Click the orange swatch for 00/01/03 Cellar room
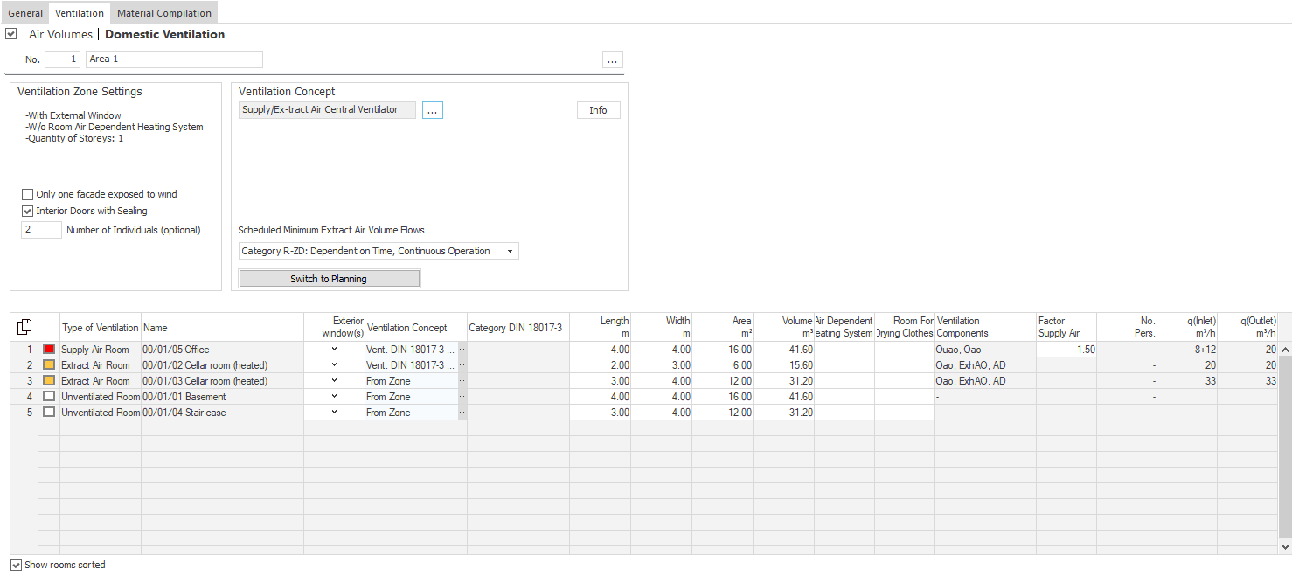 (x=49, y=381)
